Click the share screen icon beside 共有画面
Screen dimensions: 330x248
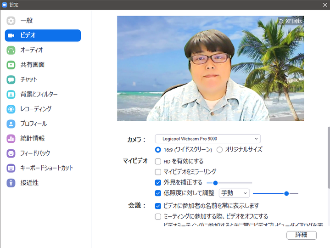[x=11, y=65]
